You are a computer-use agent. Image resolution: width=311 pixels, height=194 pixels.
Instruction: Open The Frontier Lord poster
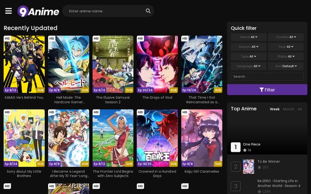click(113, 138)
